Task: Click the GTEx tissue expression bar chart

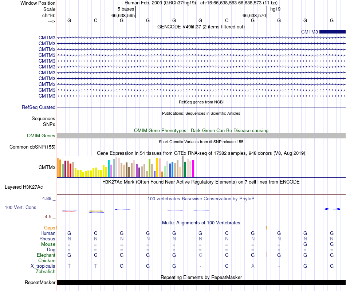Action: (125, 167)
